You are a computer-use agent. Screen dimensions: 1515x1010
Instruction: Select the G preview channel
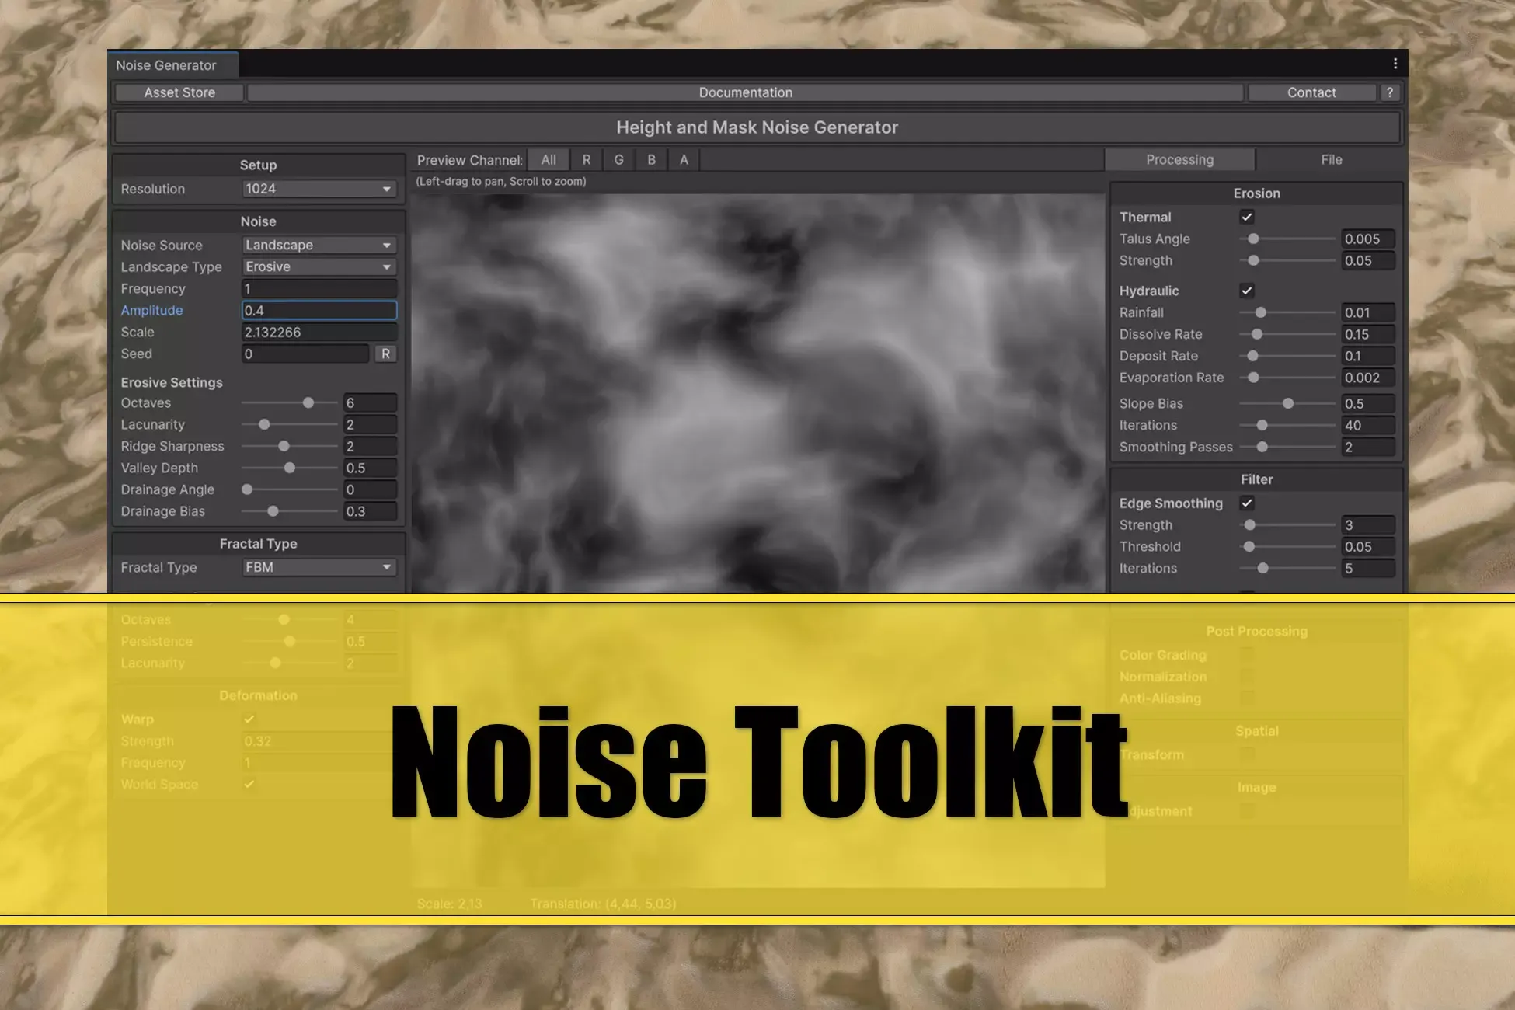point(618,160)
